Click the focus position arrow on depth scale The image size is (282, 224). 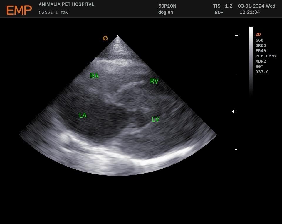click(233, 111)
